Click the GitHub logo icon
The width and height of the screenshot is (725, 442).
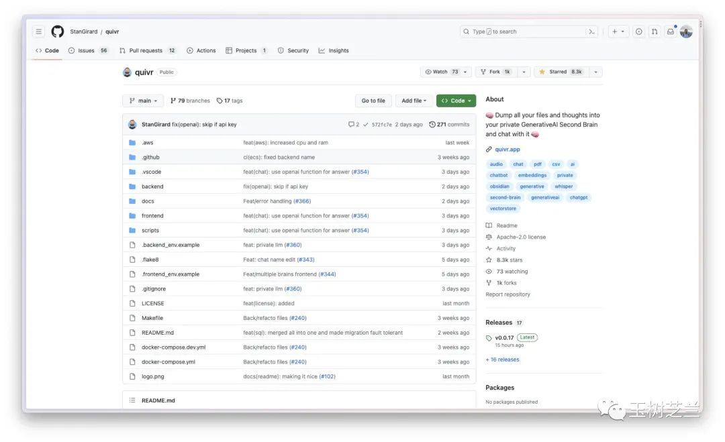(x=58, y=32)
